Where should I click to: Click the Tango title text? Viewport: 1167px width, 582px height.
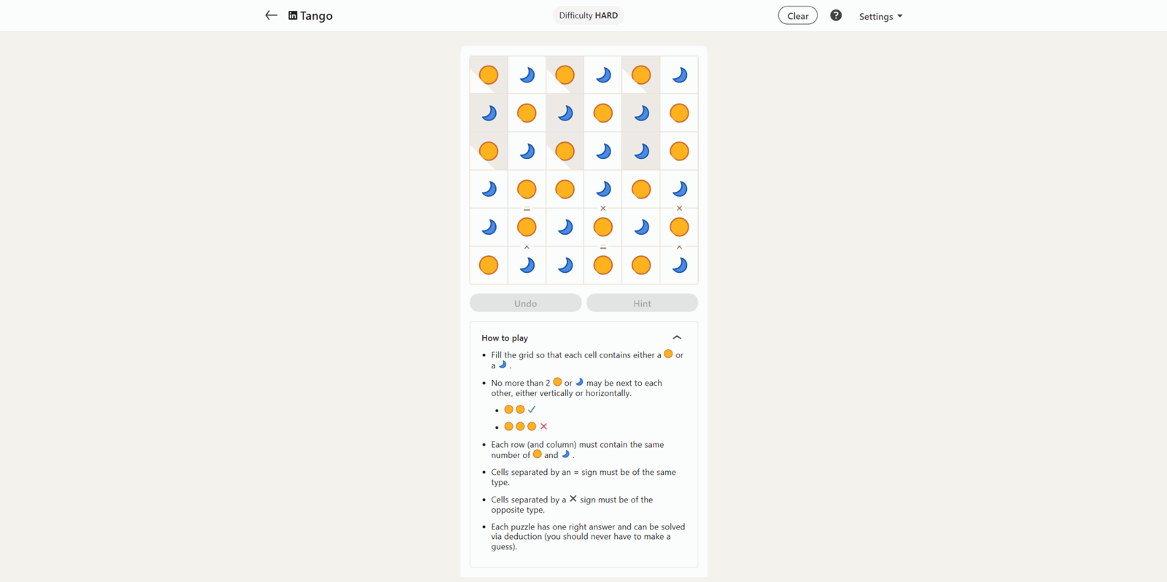pos(317,15)
